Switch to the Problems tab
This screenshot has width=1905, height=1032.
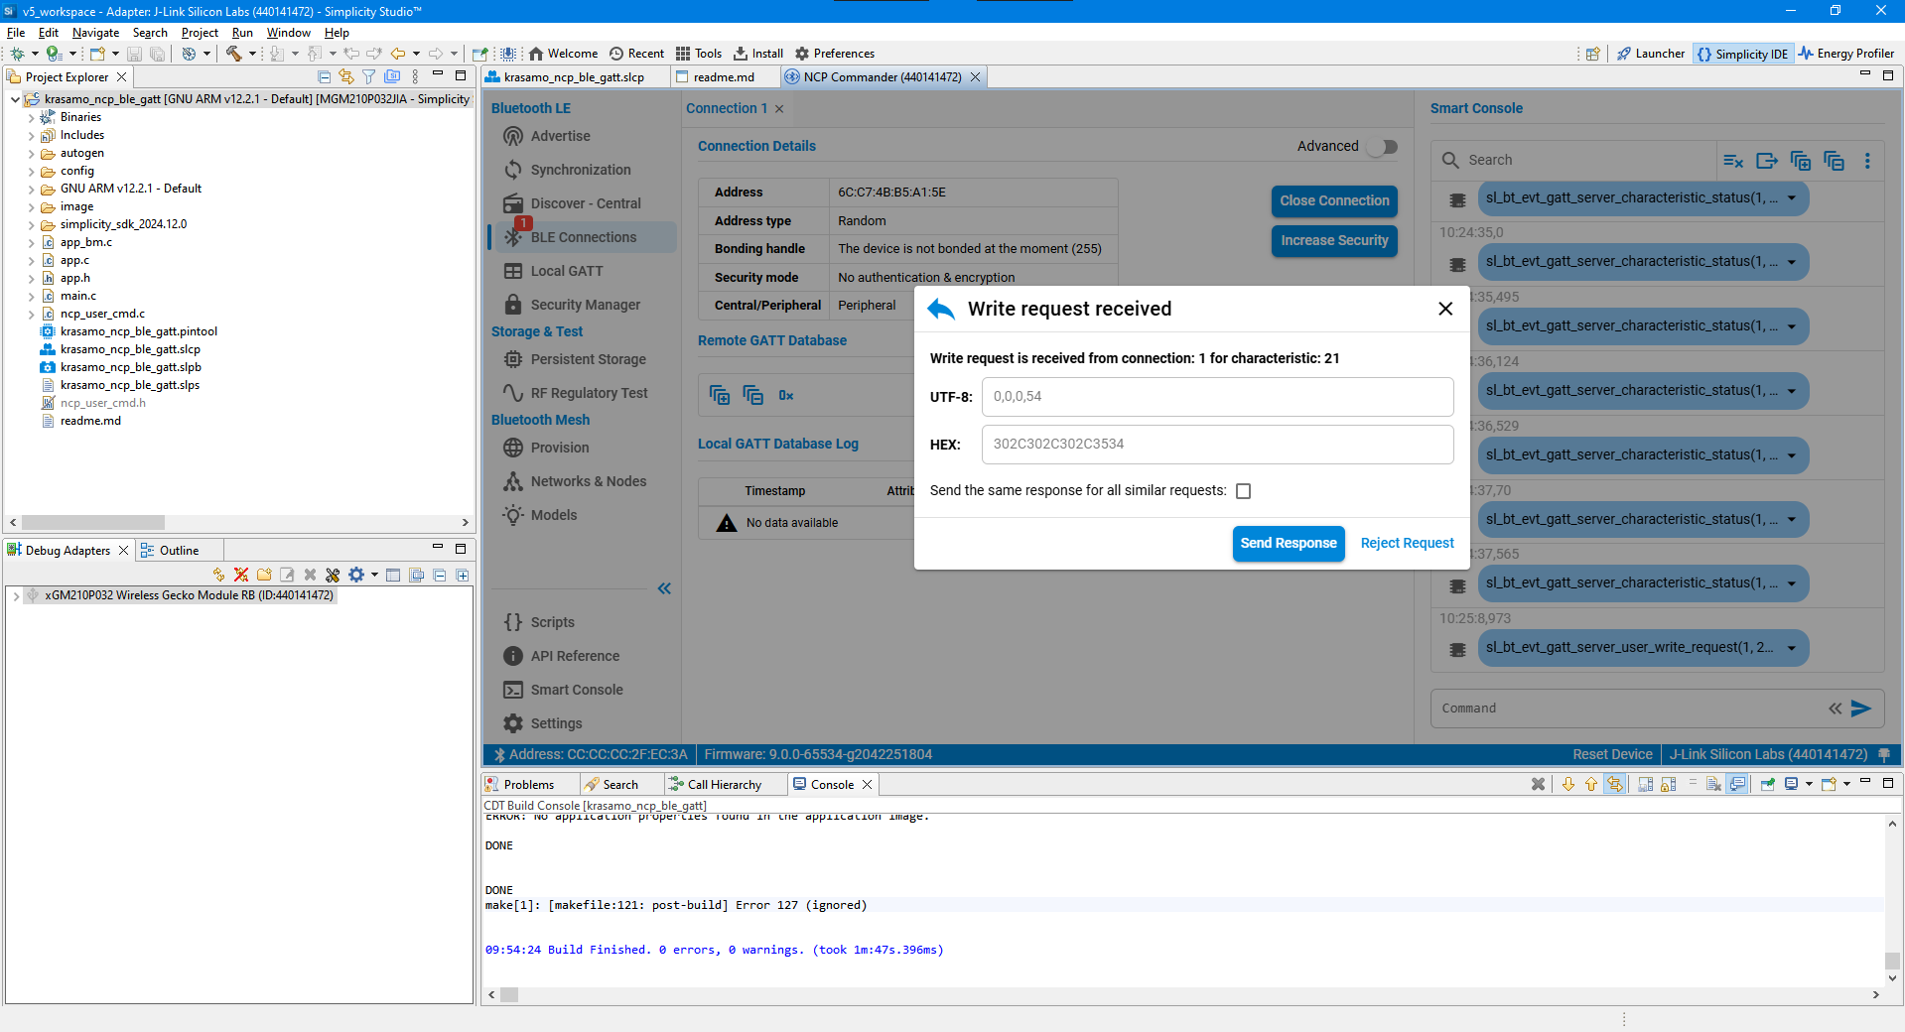[x=528, y=784]
